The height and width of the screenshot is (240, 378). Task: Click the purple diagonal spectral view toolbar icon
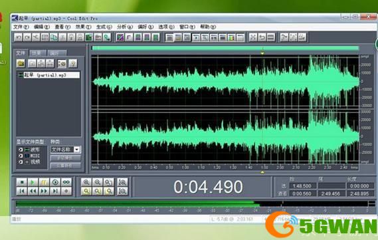pyautogui.click(x=120, y=37)
